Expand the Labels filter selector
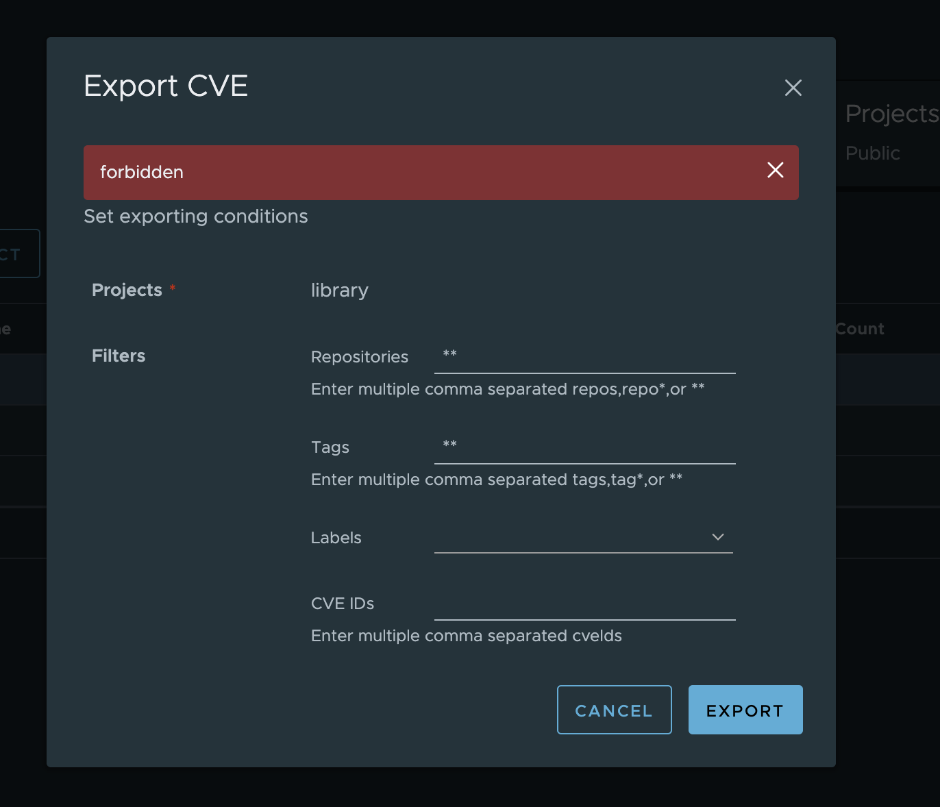This screenshot has height=807, width=940. [717, 537]
